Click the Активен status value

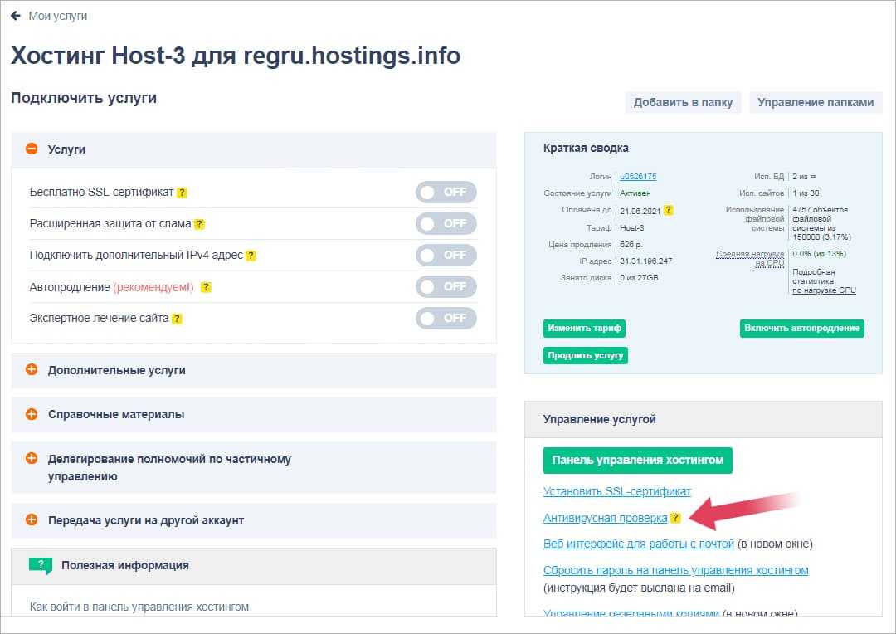635,193
